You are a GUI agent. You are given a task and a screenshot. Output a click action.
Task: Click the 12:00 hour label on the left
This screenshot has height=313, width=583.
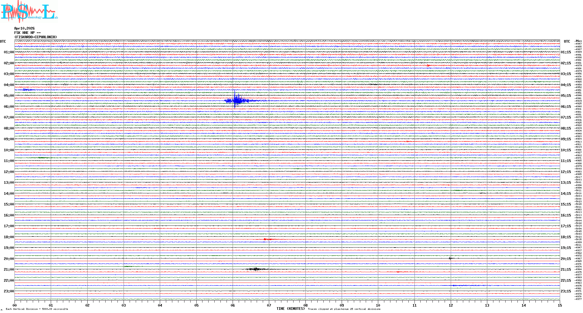9,172
